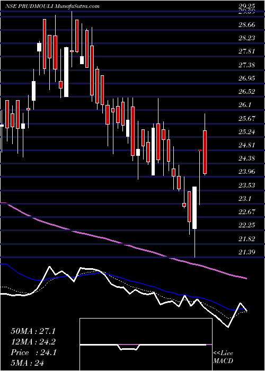The height and width of the screenshot is (371, 265).
Task: Click the 26.1 price axis label
Action: click(x=245, y=105)
